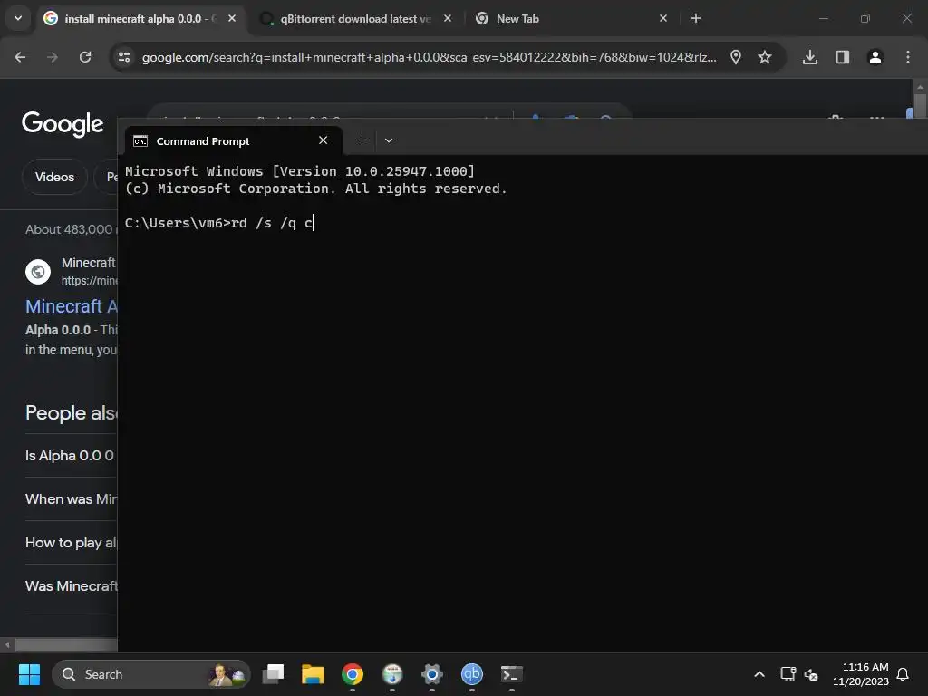928x696 pixels.
Task: Open the globe app icon in taskbar
Action: click(x=392, y=673)
